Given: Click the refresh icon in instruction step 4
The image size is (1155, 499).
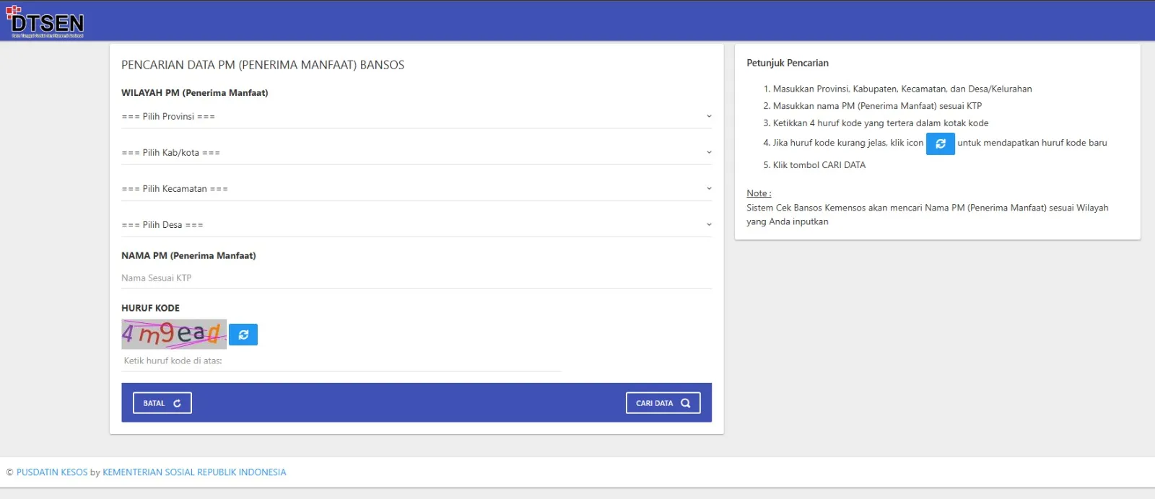Looking at the screenshot, I should click(940, 143).
